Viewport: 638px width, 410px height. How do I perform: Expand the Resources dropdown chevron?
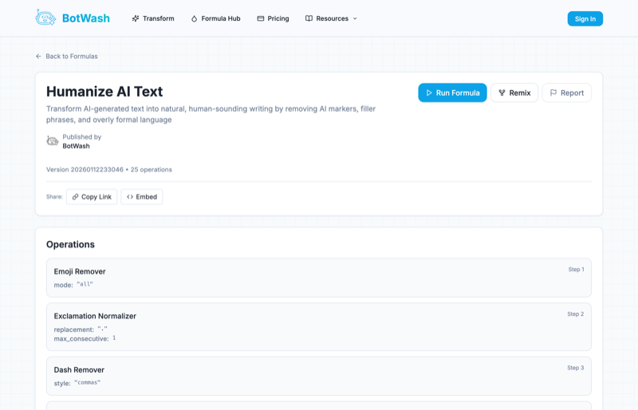point(355,18)
